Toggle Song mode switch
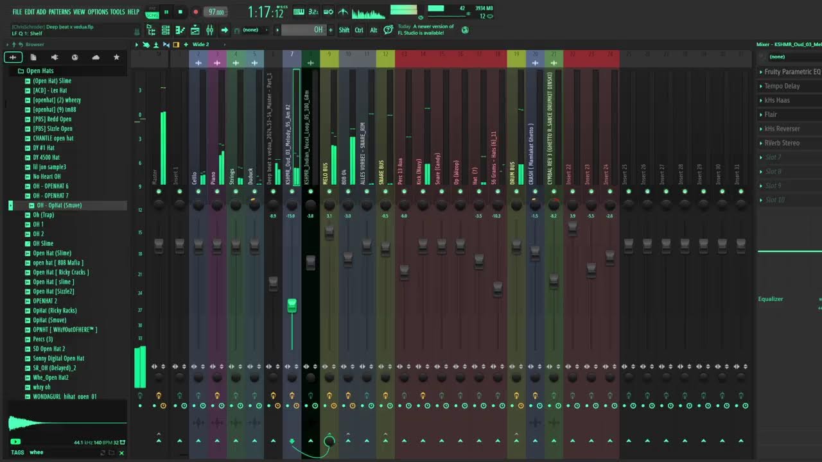Viewport: 822px width, 462px height. coord(152,12)
